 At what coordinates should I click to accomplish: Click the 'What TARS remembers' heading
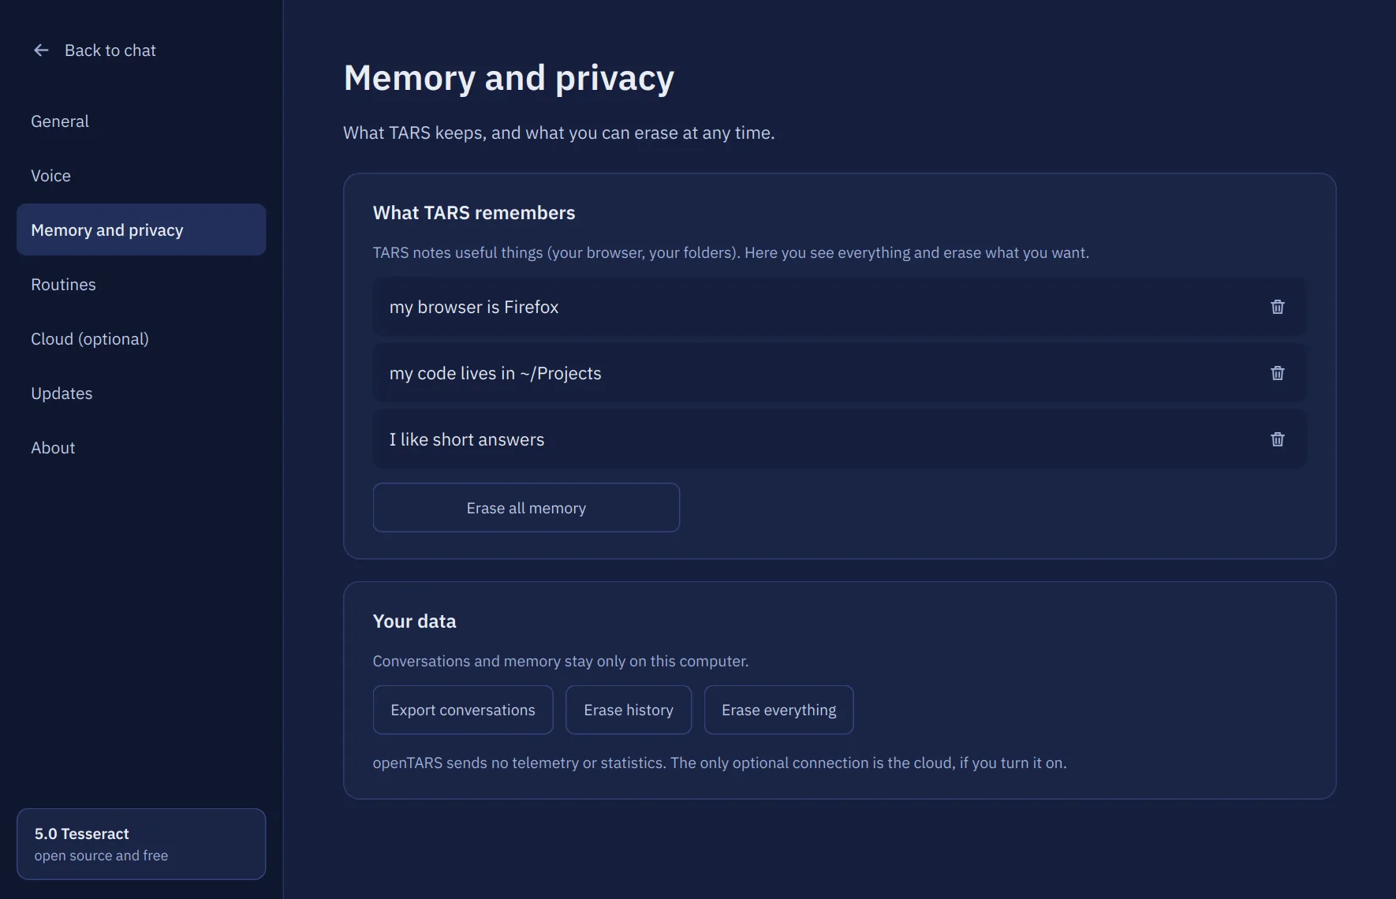[474, 213]
